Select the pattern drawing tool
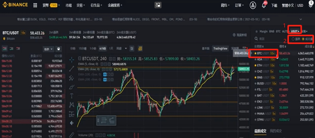This screenshot has width=315, height=138. [x=72, y=105]
